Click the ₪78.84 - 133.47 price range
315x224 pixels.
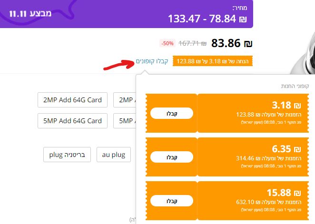pos(207,19)
